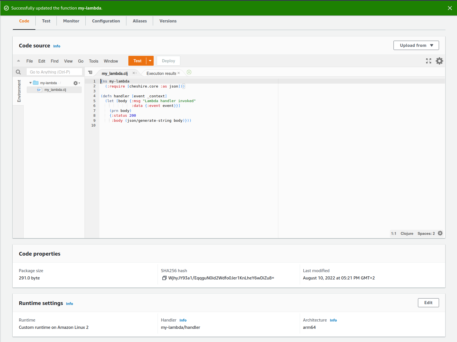Image resolution: width=457 pixels, height=342 pixels.
Task: Switch to the Aliases tab
Action: (x=140, y=21)
